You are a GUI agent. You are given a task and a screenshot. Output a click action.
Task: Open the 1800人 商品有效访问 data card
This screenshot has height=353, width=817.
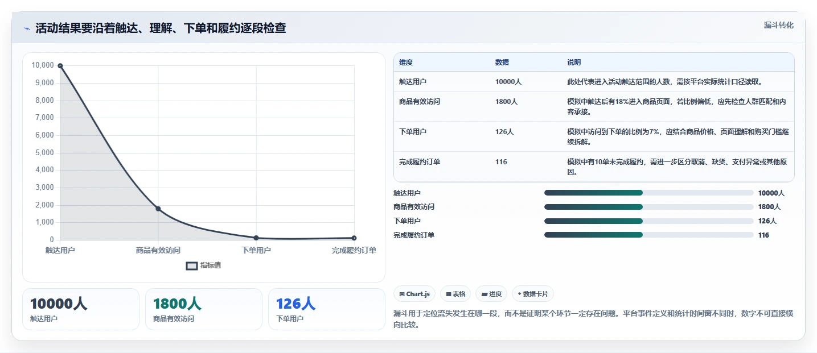pyautogui.click(x=204, y=309)
